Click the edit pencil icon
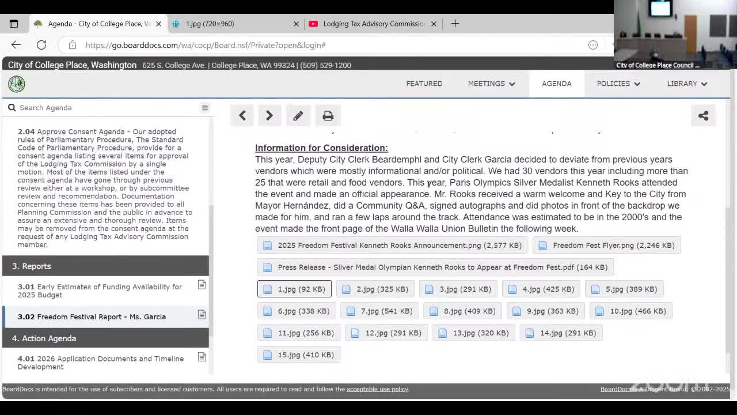 click(x=298, y=116)
